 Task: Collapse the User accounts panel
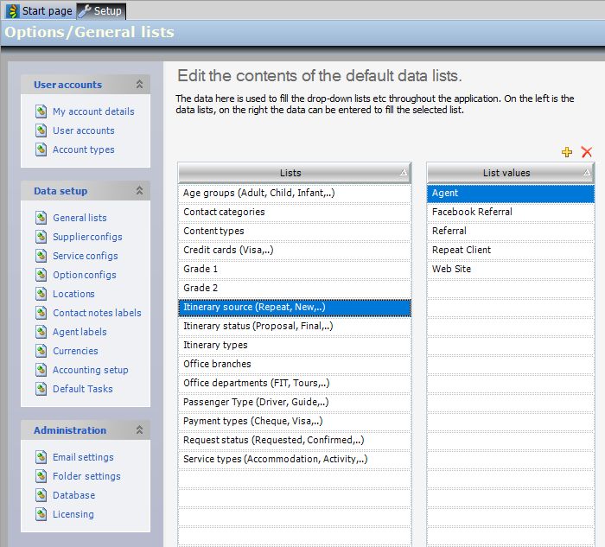pyautogui.click(x=139, y=85)
